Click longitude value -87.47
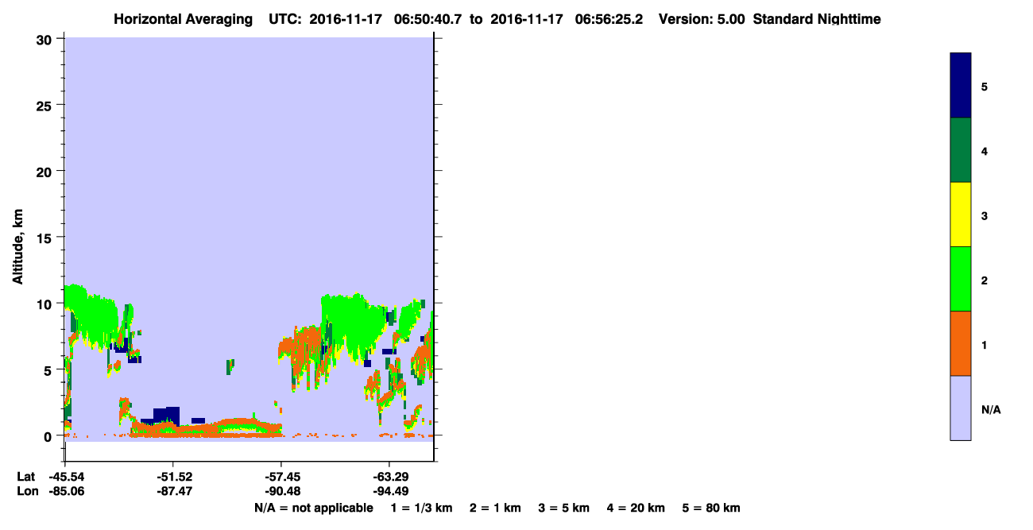Screen dimensions: 1033x530 173,491
